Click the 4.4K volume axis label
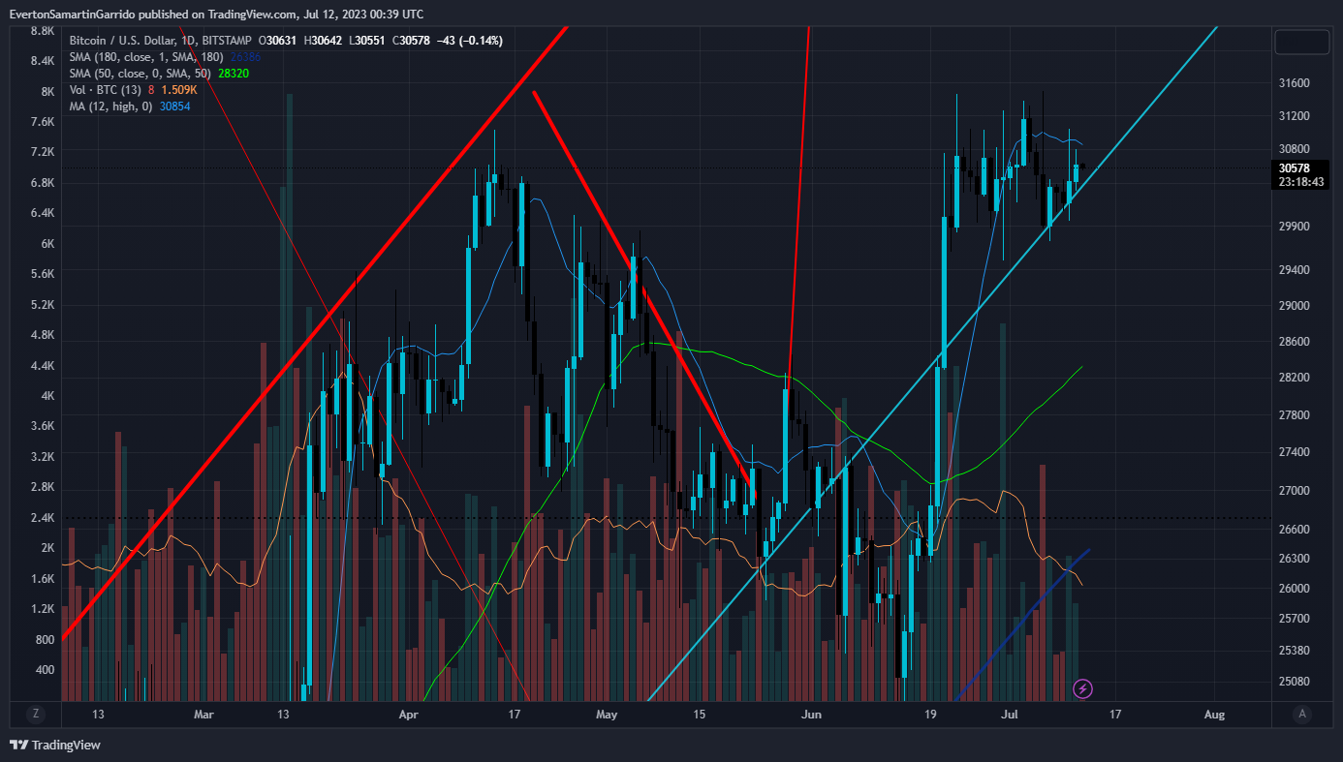The height and width of the screenshot is (762, 1343). point(43,366)
